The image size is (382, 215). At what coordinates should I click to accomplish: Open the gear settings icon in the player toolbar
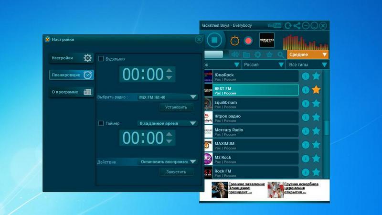tap(258, 54)
